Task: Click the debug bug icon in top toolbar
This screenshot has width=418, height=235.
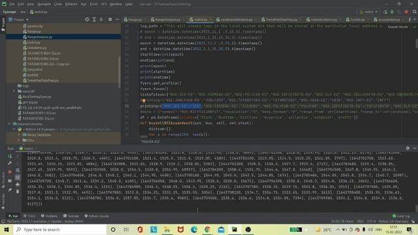Action: [392, 12]
